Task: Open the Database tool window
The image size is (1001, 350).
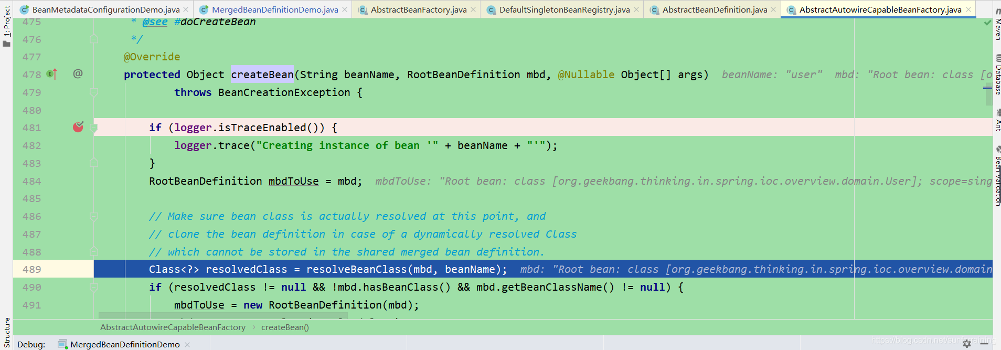Action: point(998,75)
